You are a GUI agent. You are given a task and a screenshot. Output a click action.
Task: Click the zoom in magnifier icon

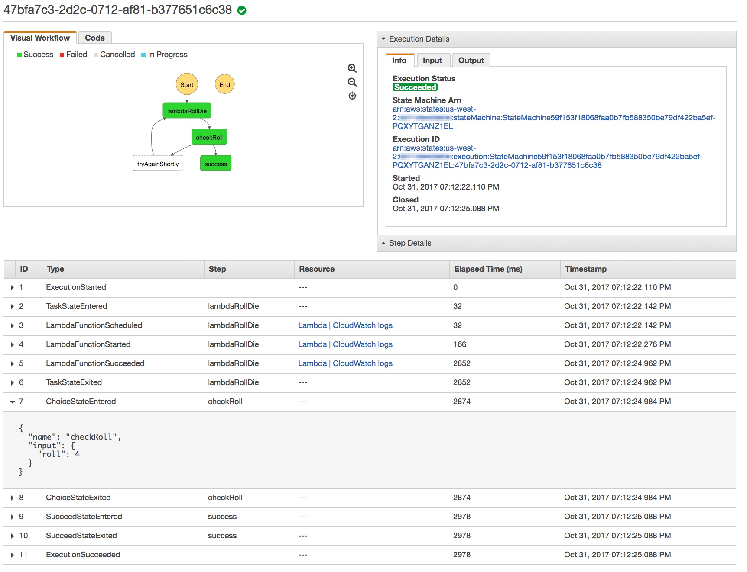[352, 68]
